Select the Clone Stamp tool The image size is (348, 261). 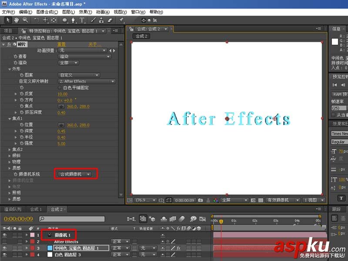tap(101, 20)
